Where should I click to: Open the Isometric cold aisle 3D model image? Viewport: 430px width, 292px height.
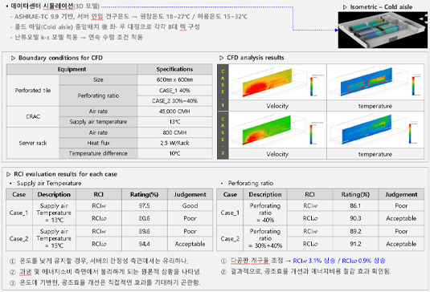click(383, 30)
